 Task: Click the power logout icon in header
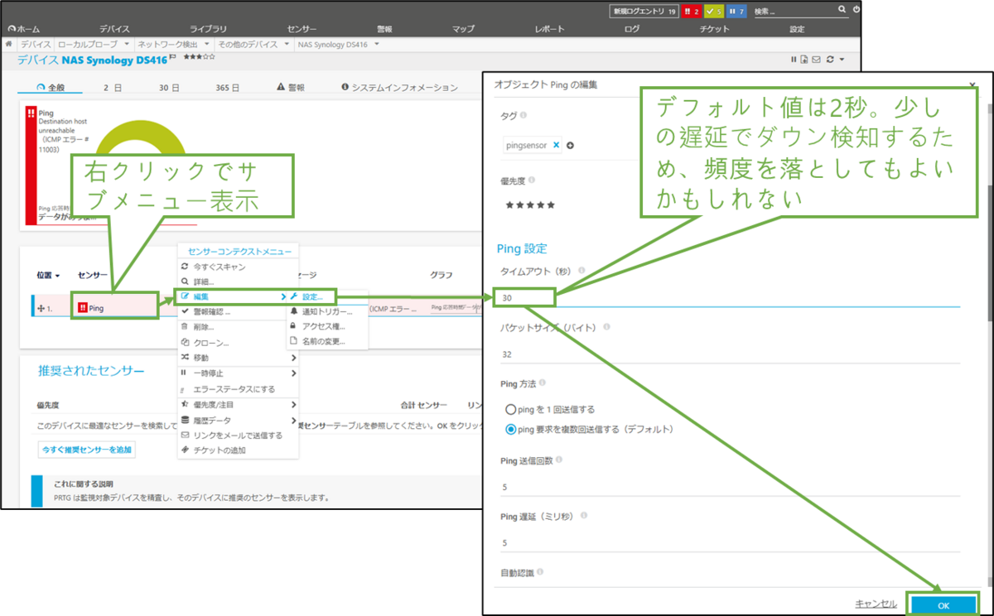(x=856, y=10)
